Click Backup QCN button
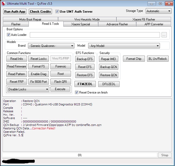The width and height of the screenshot is (175, 166). [108, 67]
